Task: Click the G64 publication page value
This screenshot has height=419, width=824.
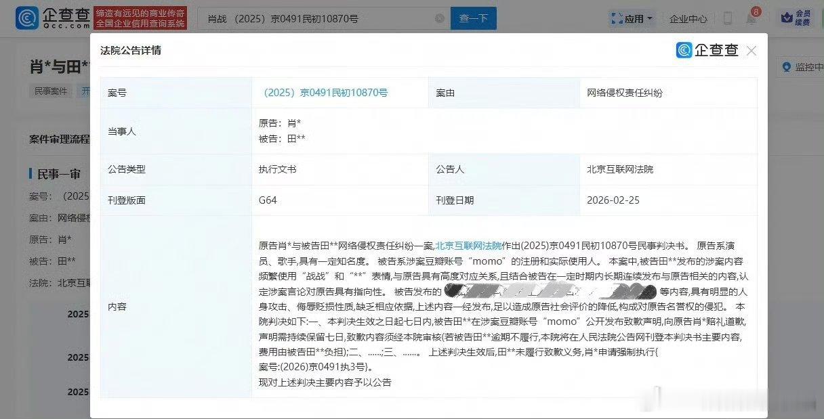Action: [268, 200]
